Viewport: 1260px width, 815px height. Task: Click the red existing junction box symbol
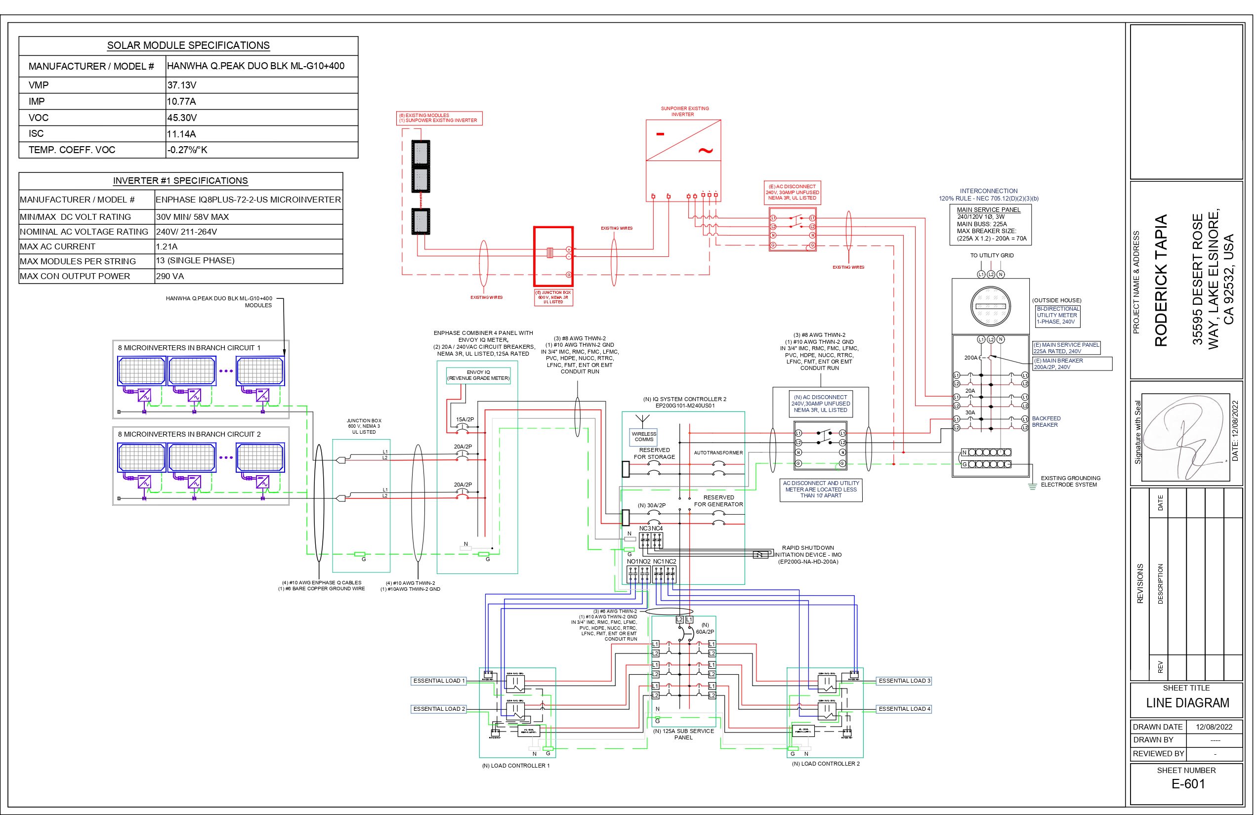click(x=553, y=257)
